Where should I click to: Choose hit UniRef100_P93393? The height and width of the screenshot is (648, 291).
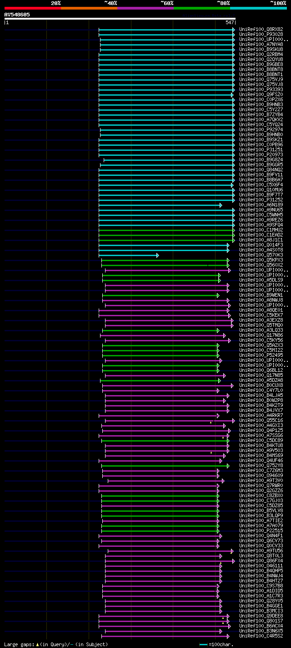pos(261,89)
